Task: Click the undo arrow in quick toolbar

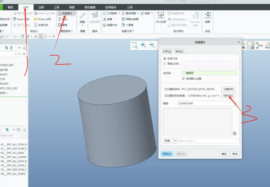Action: [x=7, y=36]
